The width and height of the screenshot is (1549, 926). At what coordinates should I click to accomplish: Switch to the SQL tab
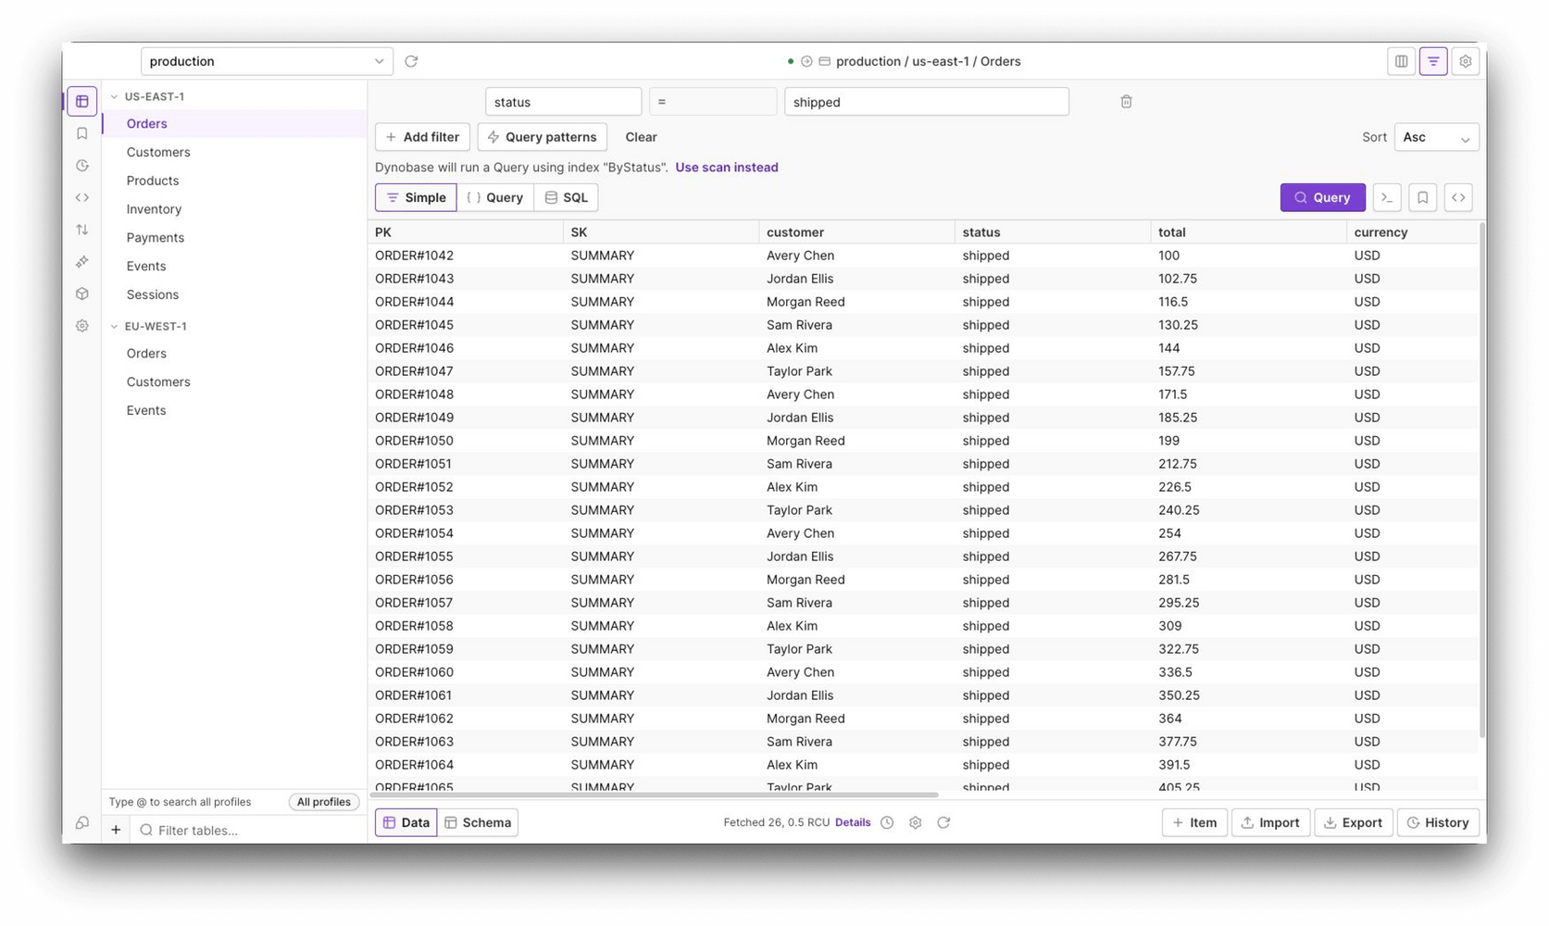567,197
